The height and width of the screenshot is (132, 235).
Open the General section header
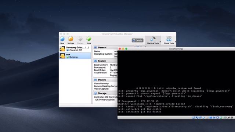105,47
